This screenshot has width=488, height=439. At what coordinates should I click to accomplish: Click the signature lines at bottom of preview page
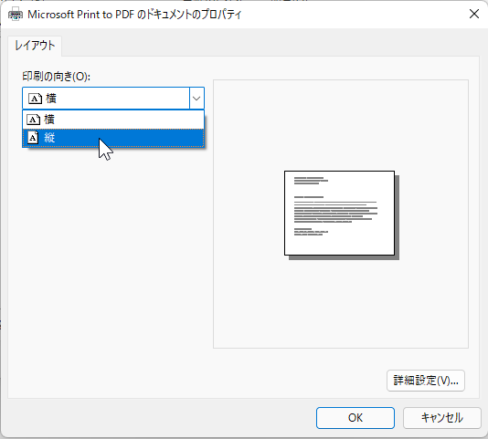click(x=311, y=232)
